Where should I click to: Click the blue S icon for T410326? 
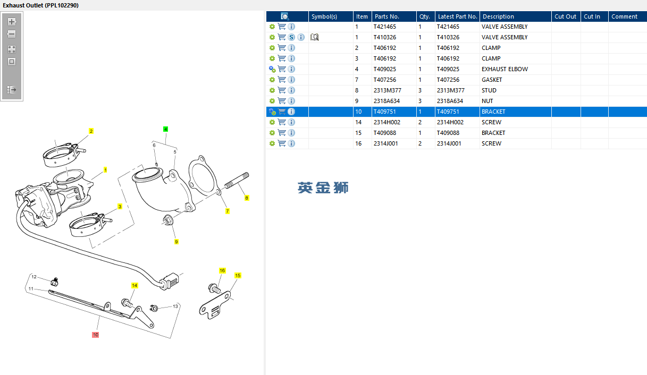tap(291, 37)
